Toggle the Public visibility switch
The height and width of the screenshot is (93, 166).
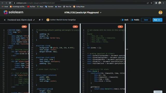[x=132, y=20]
